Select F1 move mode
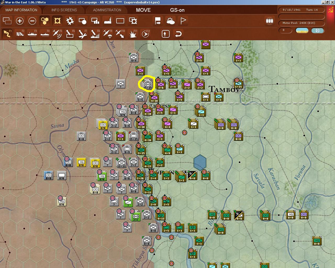Screen dimensions: 335x268 coord(7,34)
